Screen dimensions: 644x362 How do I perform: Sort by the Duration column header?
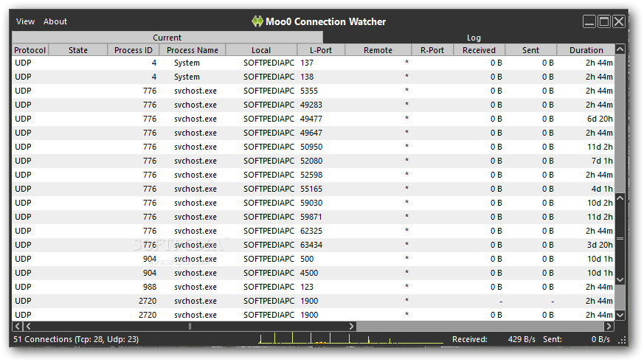[x=586, y=50]
